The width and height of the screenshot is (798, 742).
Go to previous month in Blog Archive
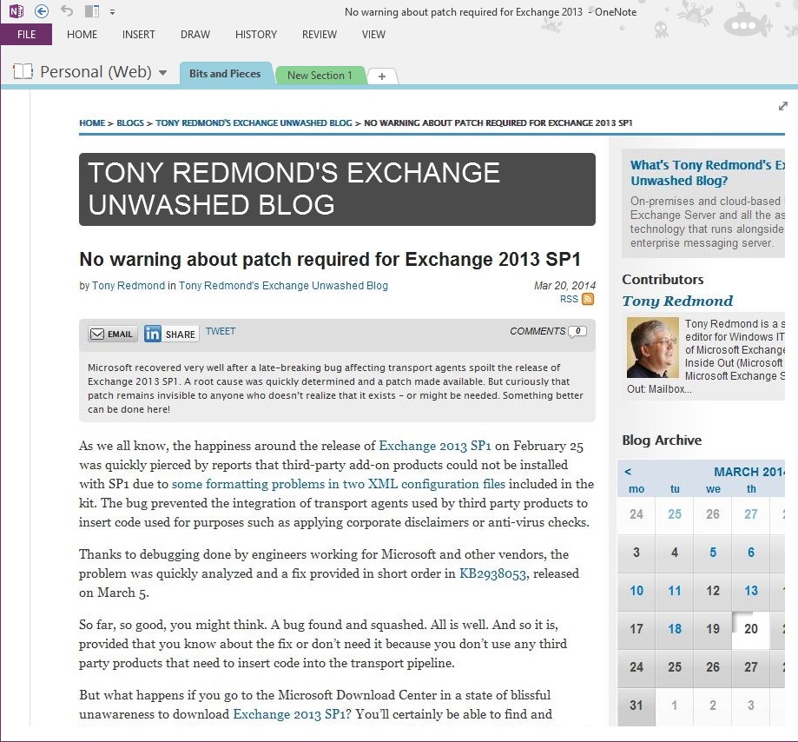(x=628, y=472)
